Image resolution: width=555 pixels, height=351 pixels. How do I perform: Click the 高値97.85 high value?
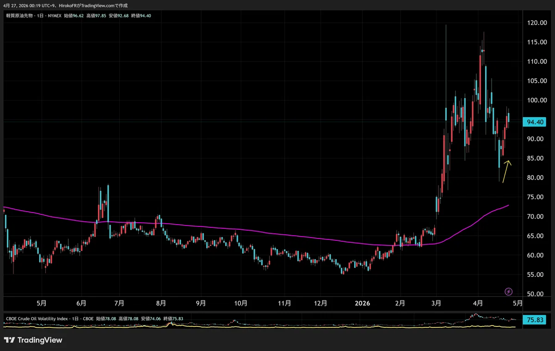point(96,15)
